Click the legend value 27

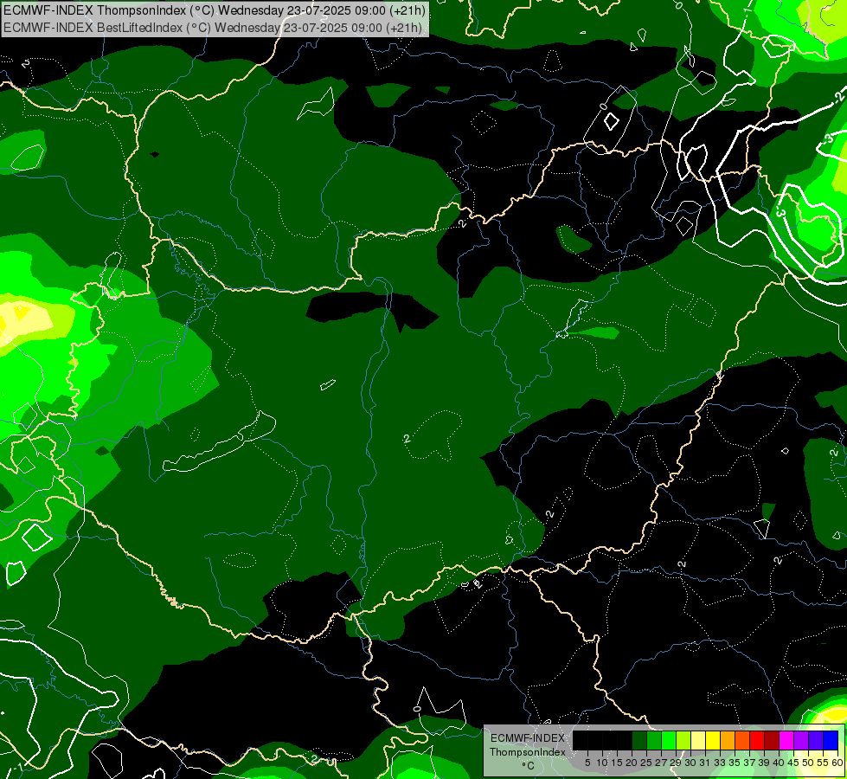(x=661, y=763)
